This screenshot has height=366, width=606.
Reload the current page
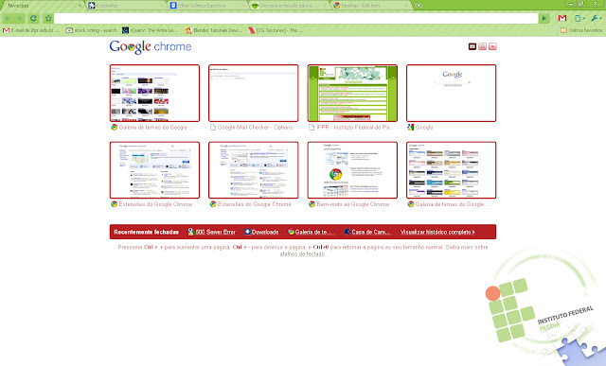34,18
